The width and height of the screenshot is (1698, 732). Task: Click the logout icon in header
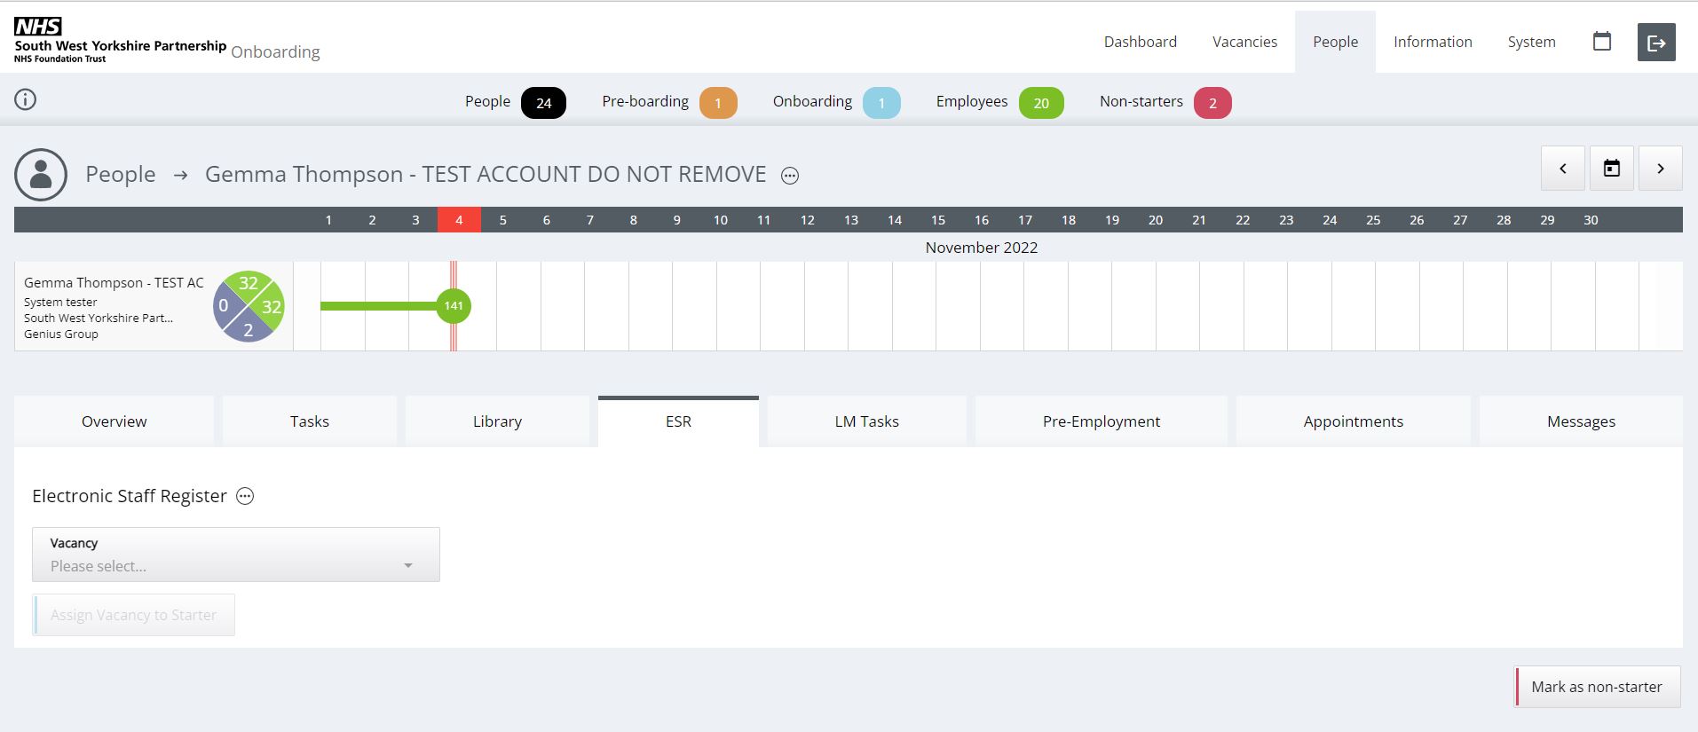point(1655,43)
